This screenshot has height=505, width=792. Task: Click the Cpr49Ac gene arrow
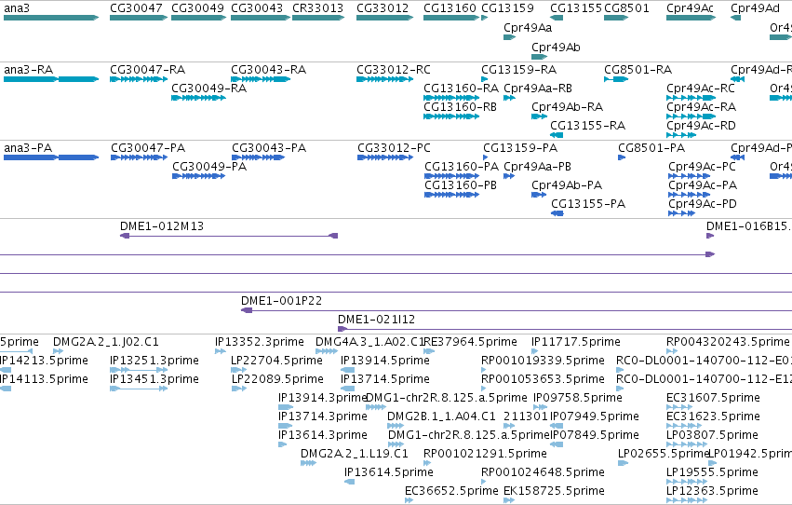[691, 18]
